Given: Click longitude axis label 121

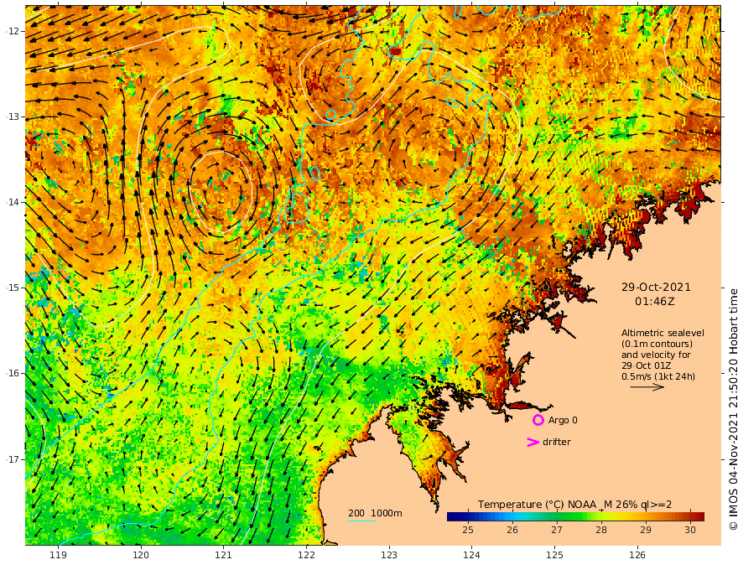Looking at the screenshot, I should pyautogui.click(x=224, y=555).
